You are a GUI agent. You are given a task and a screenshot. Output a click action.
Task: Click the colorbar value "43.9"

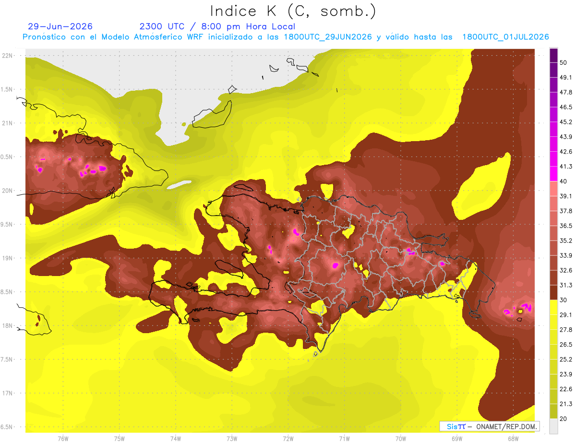(566, 137)
